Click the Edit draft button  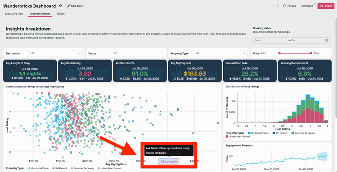(x=75, y=6)
